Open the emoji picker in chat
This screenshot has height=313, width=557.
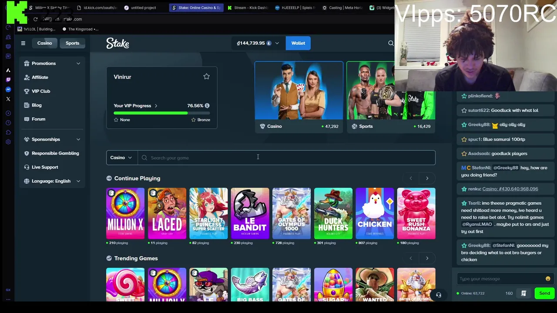548,279
